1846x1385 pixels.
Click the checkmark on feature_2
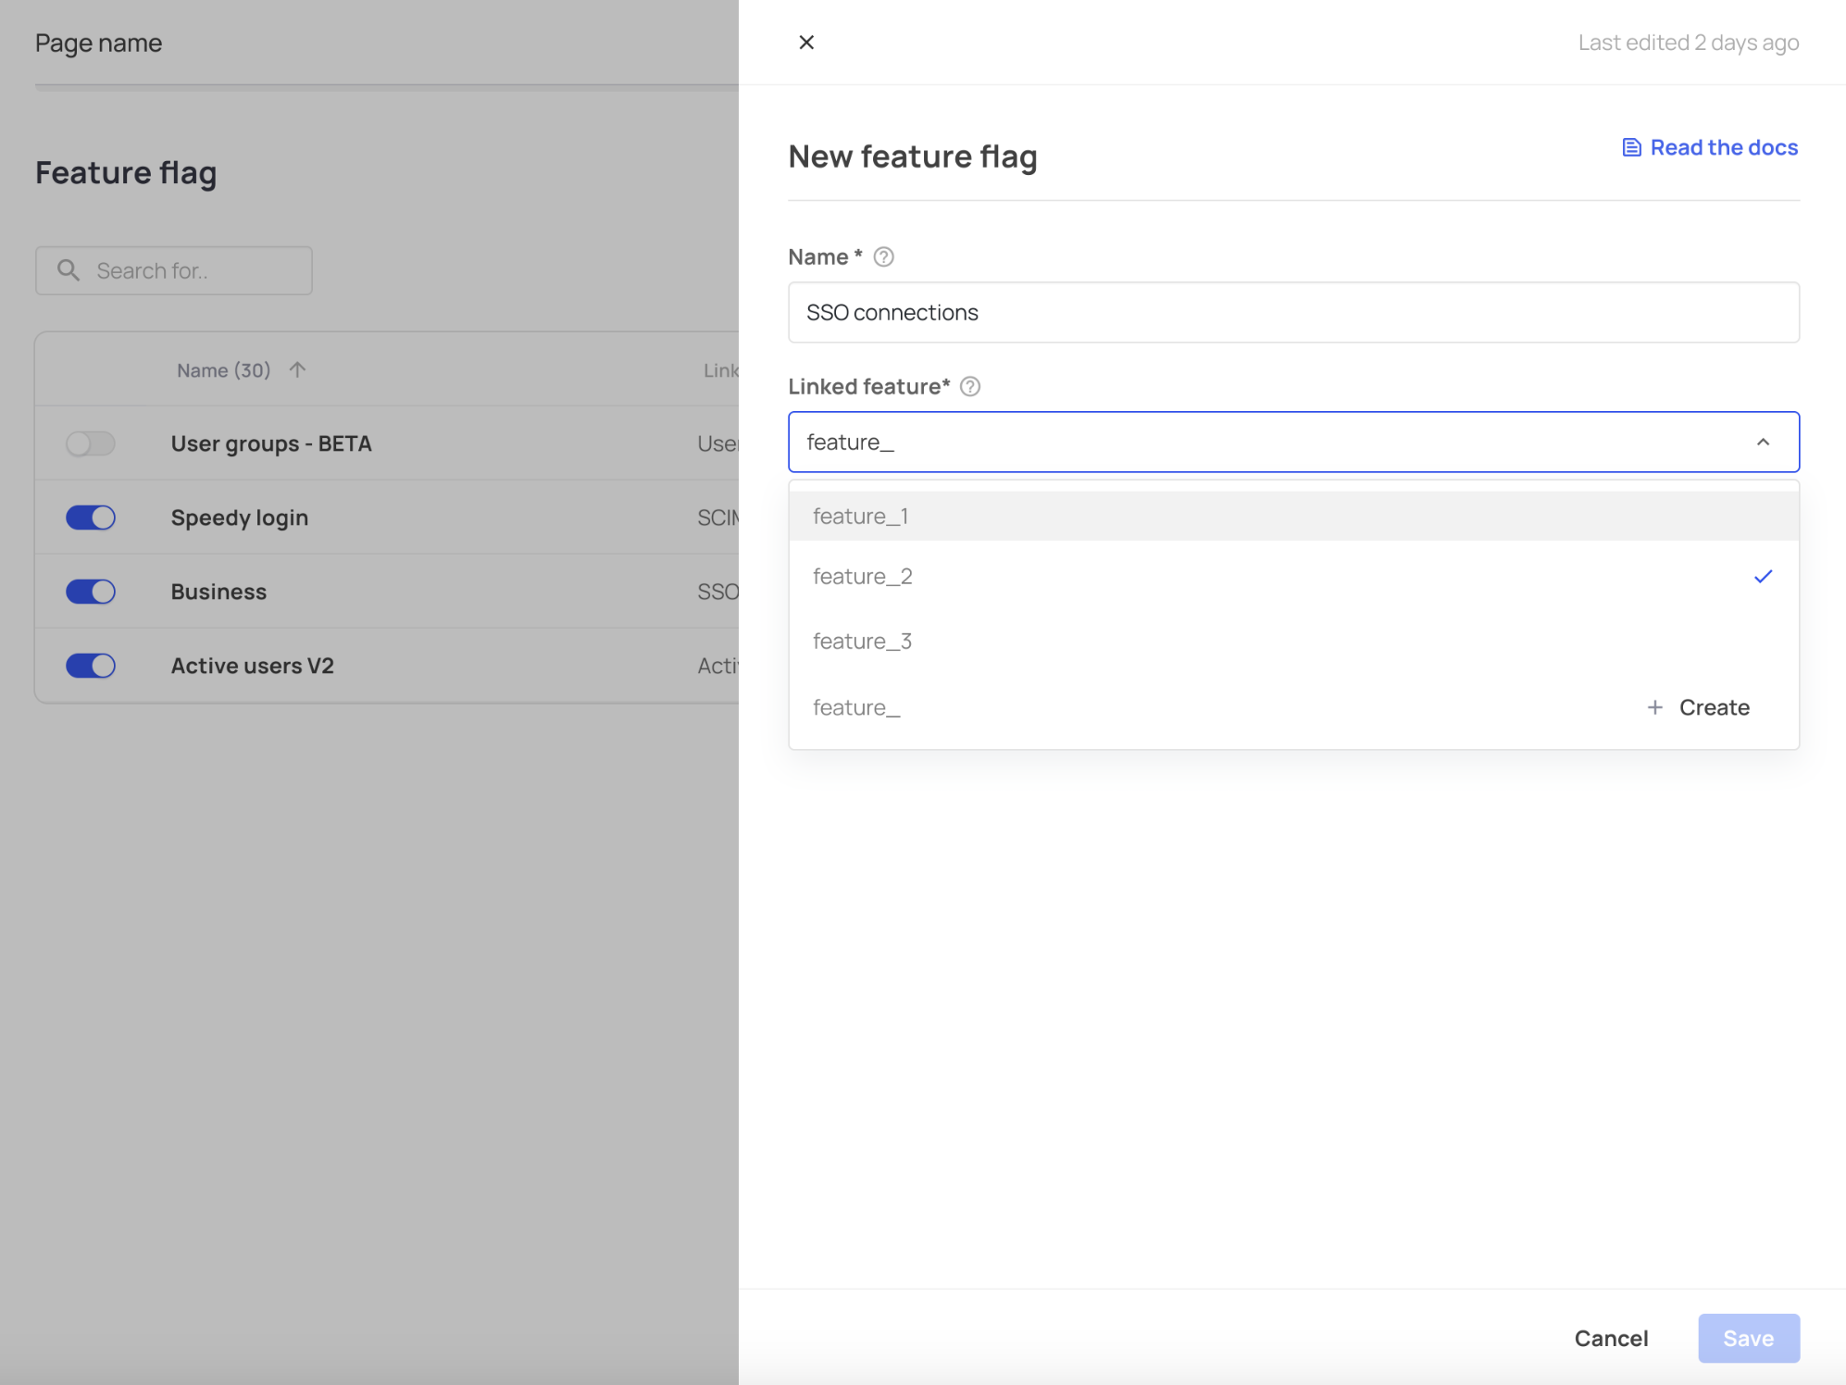[1763, 577]
